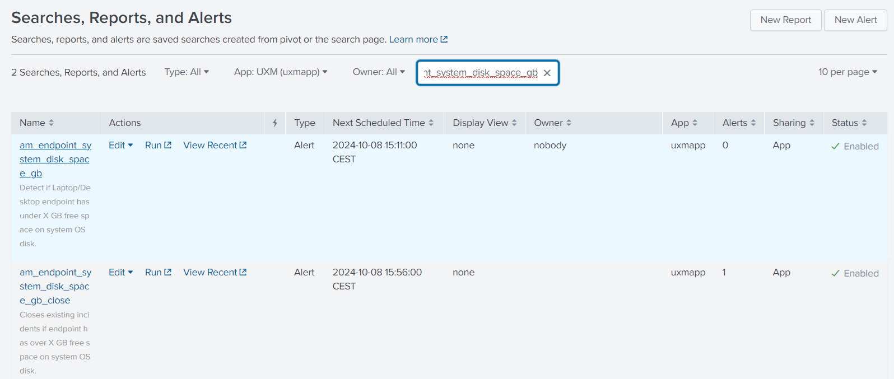
Task: Expand the Type: All filter dropdown
Action: tap(187, 72)
